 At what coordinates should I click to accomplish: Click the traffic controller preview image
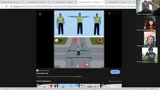79,39
